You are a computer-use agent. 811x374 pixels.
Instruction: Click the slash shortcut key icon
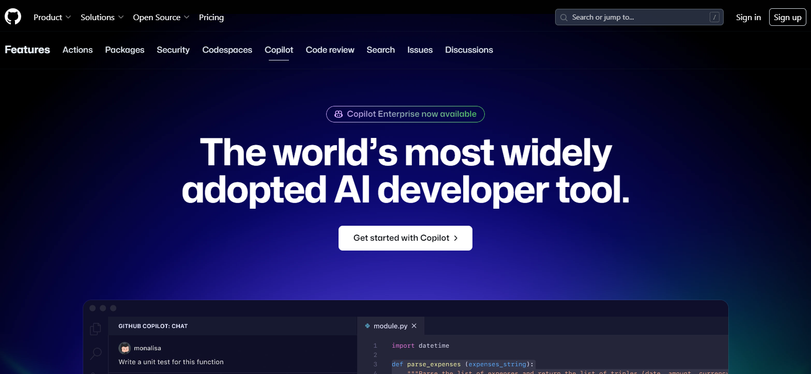pyautogui.click(x=714, y=18)
